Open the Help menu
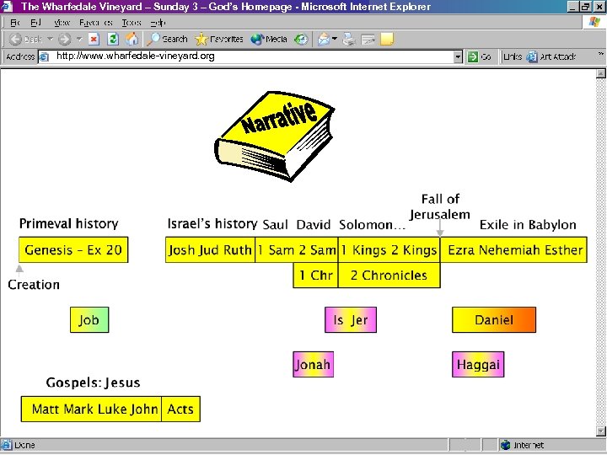 tap(158, 23)
